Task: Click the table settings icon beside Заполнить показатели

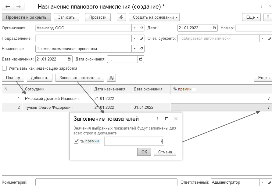Action: pyautogui.click(x=111, y=78)
